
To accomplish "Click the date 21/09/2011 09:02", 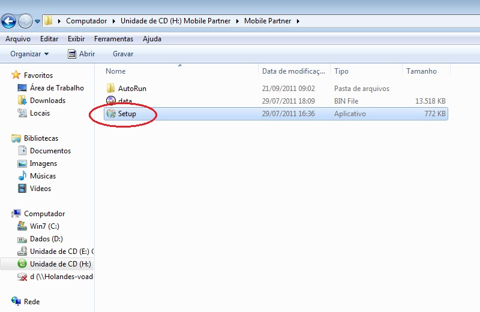I will click(289, 88).
